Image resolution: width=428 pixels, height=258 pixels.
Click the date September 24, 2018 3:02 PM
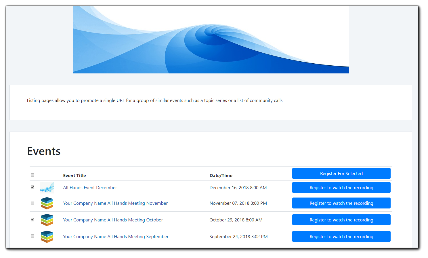[x=238, y=237]
